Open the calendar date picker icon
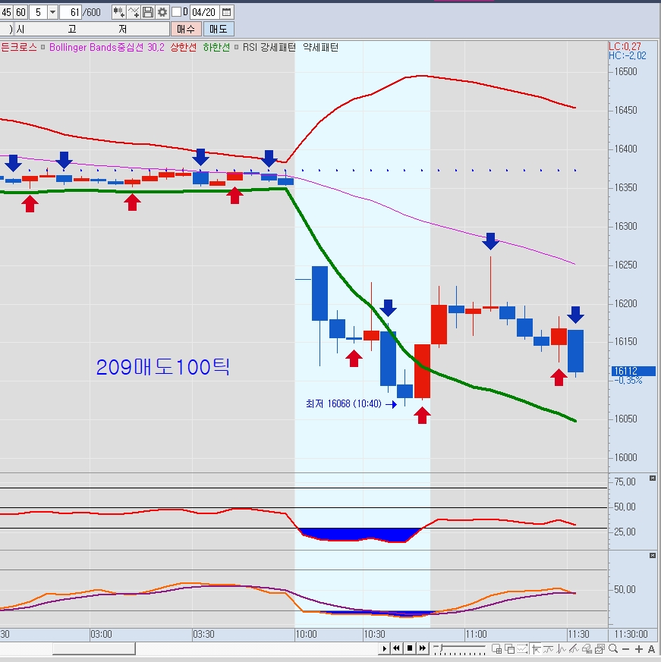661x662 pixels. tap(226, 12)
